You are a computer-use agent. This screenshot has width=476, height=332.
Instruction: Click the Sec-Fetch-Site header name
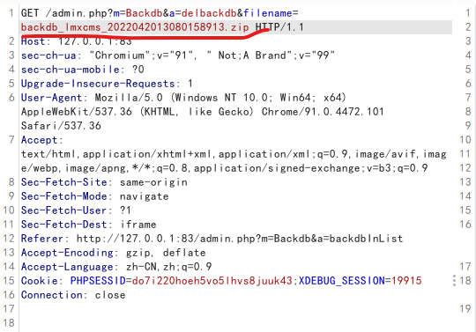tap(64, 182)
